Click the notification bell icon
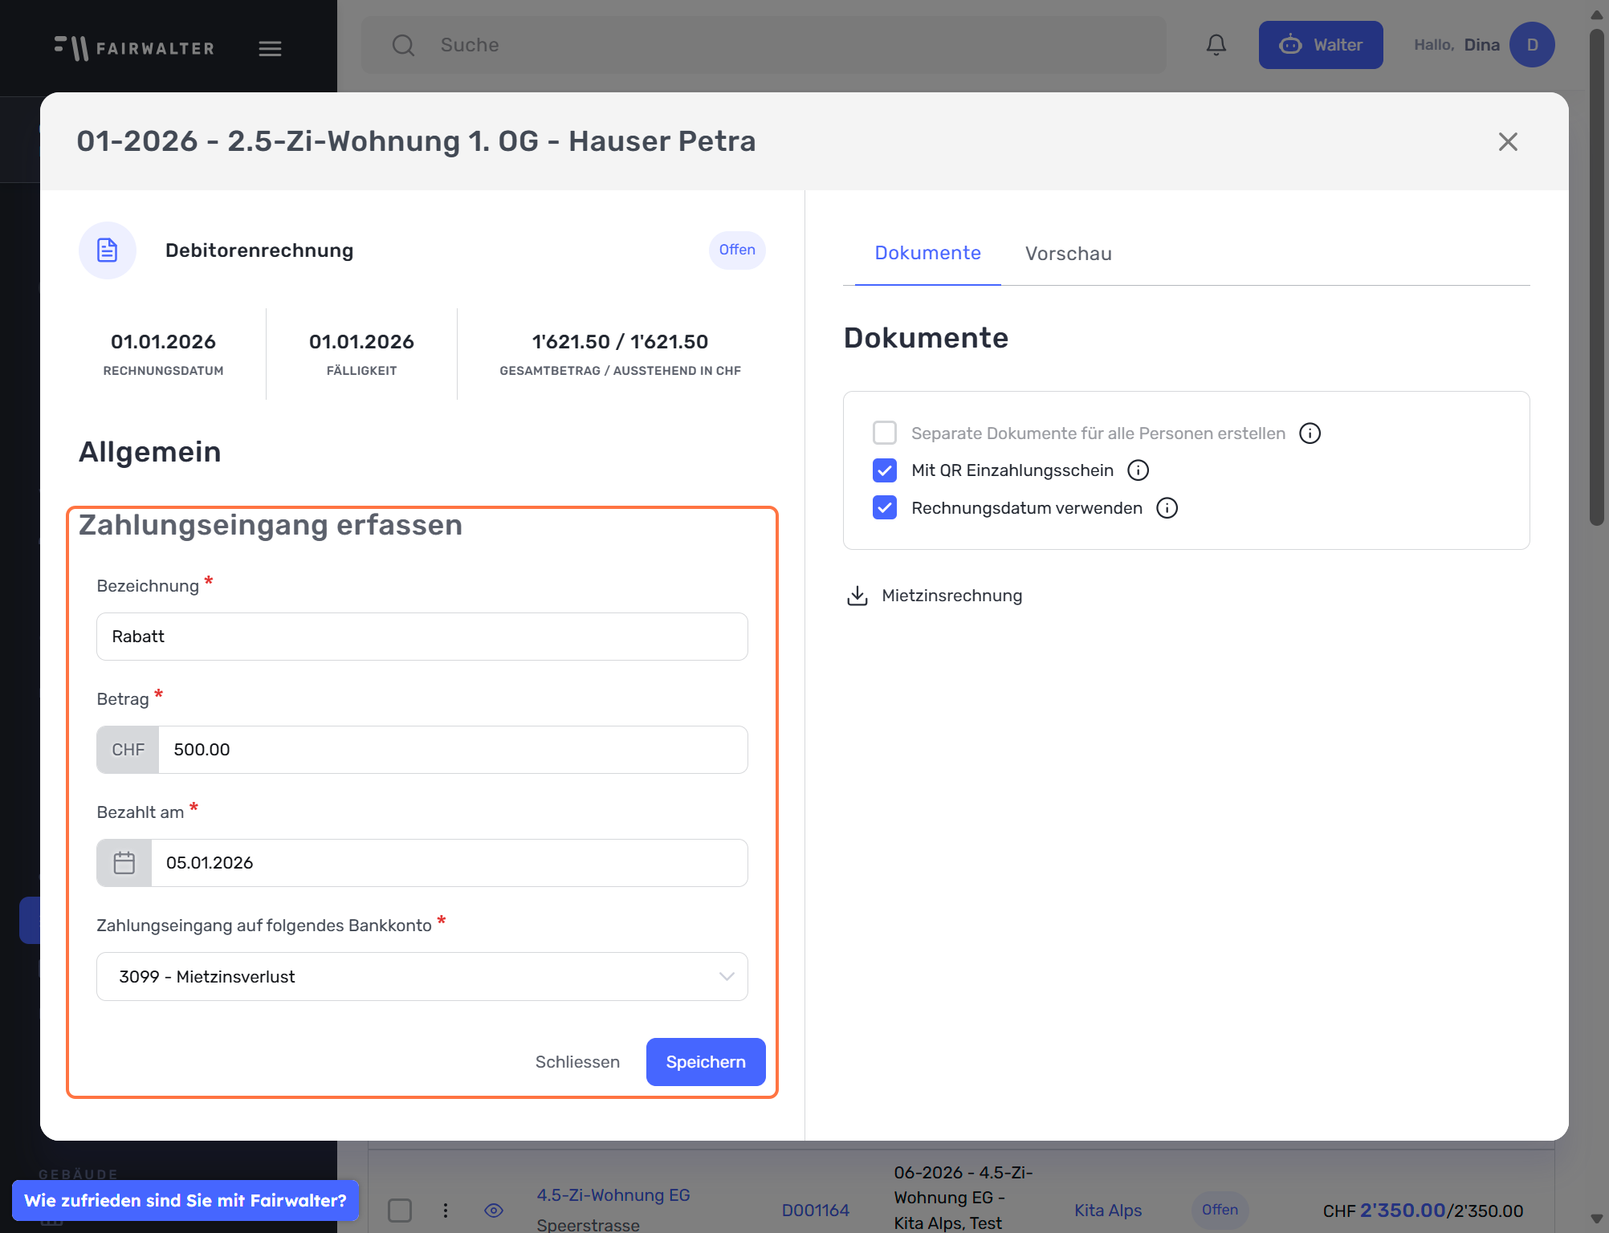1609x1233 pixels. pyautogui.click(x=1216, y=45)
